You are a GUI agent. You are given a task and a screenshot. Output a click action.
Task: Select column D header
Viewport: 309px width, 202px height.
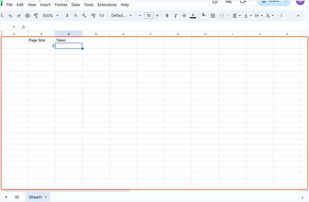(96, 34)
